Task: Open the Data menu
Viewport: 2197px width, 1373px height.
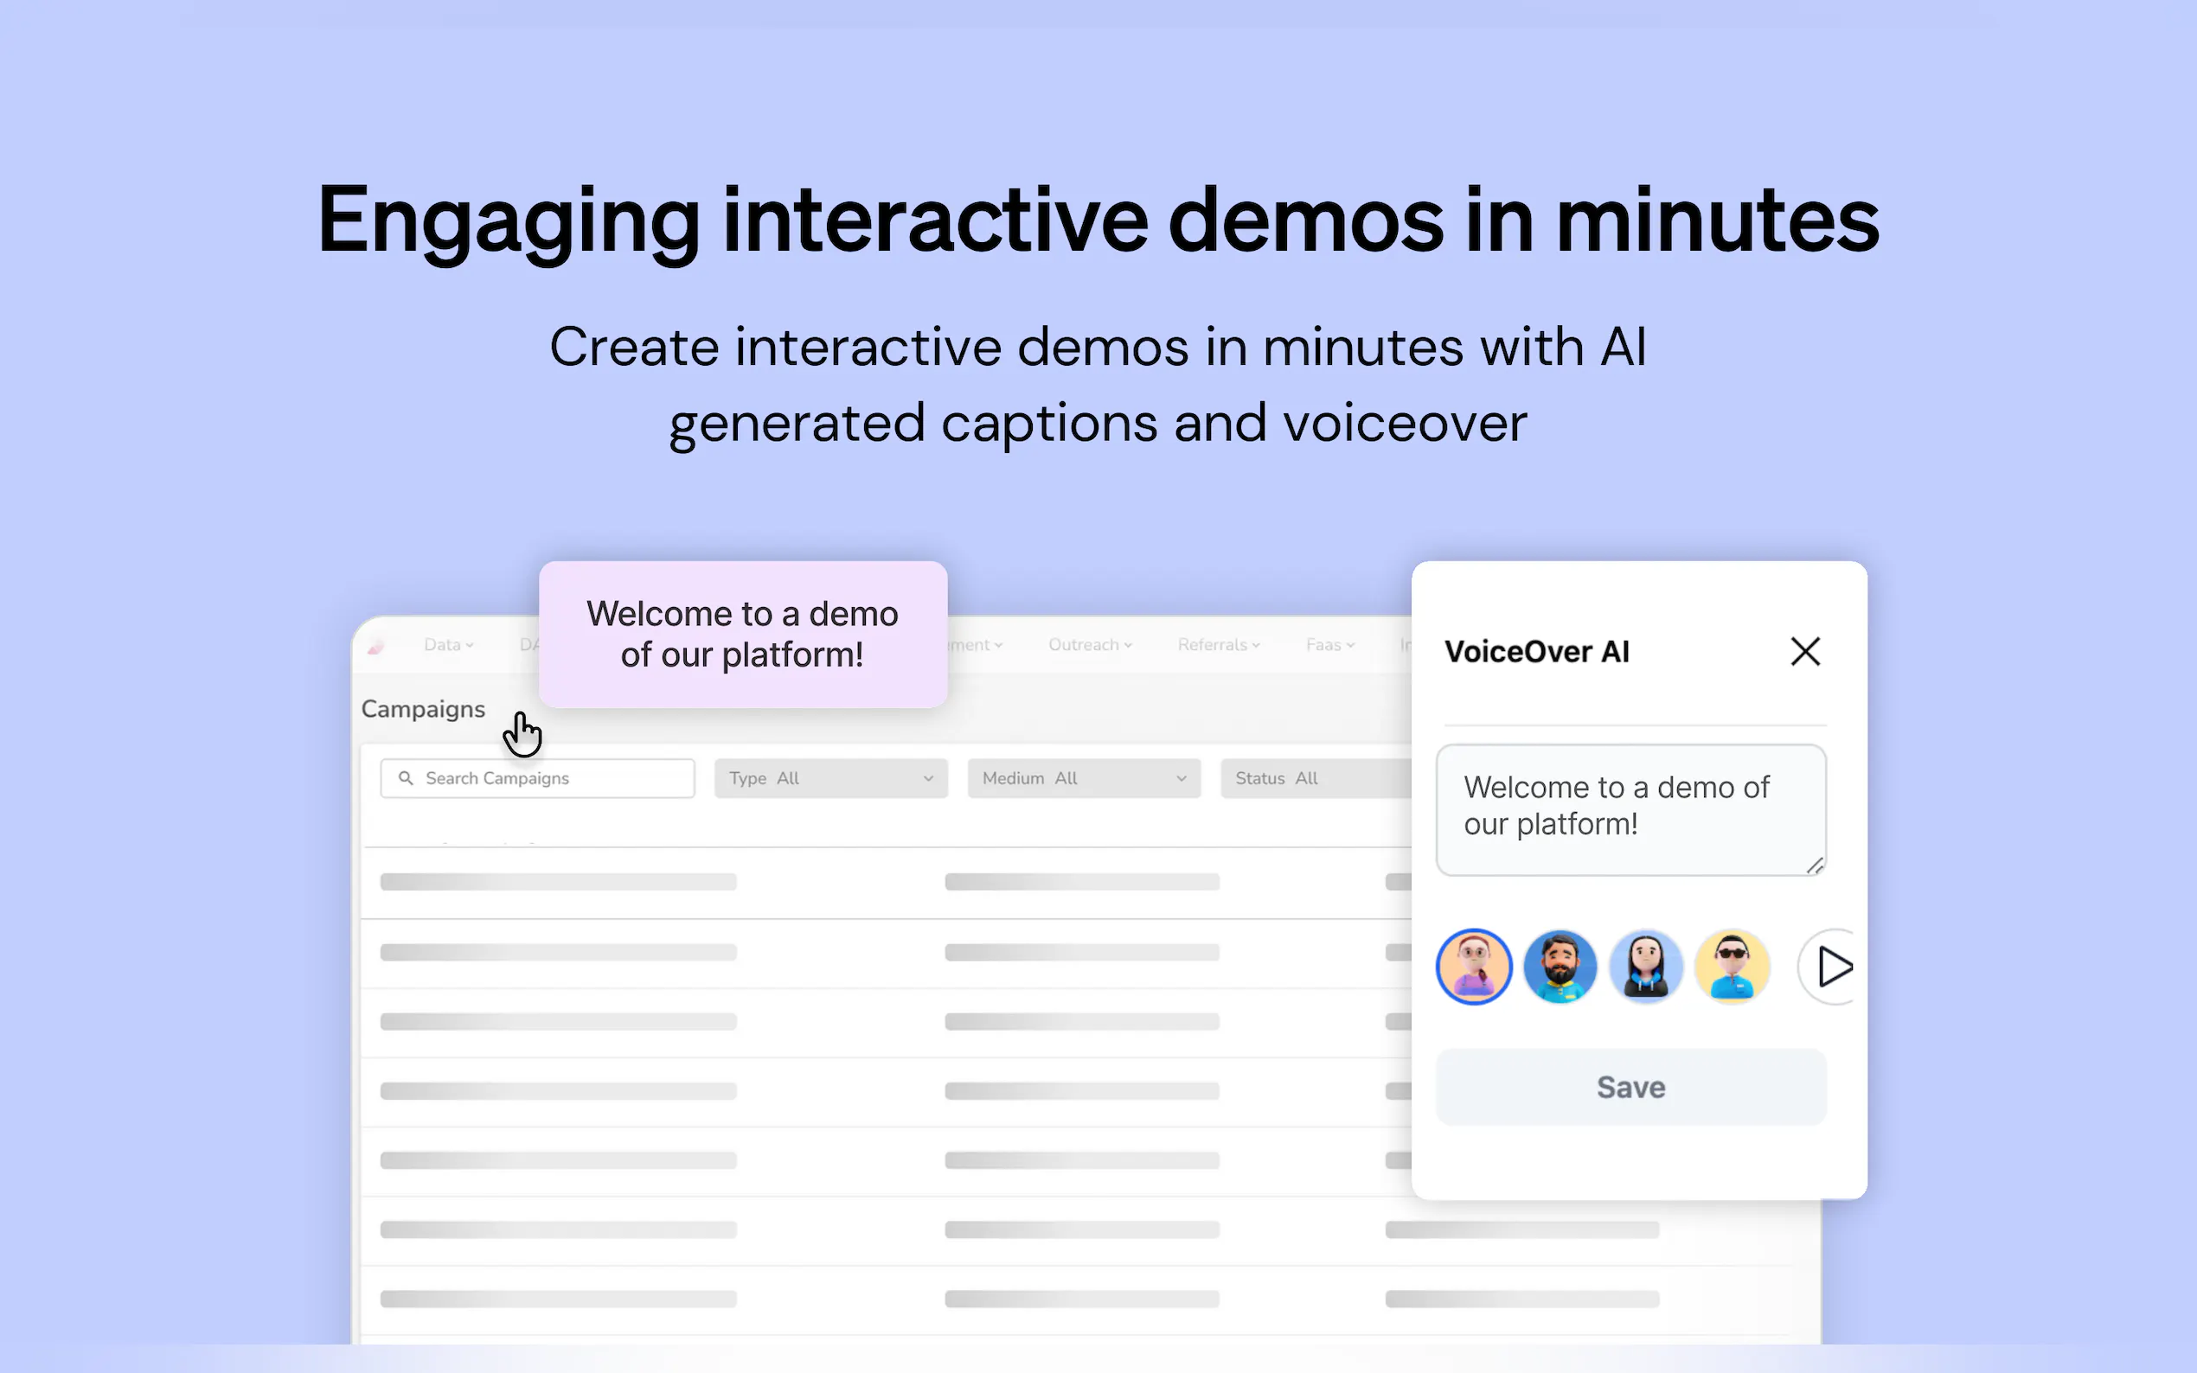Action: (449, 645)
